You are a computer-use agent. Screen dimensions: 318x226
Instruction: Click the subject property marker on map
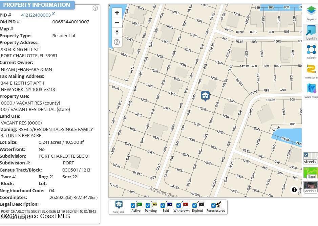(205, 96)
